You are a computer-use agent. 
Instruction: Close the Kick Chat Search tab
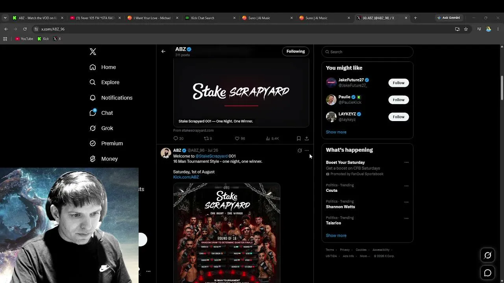[x=234, y=18]
